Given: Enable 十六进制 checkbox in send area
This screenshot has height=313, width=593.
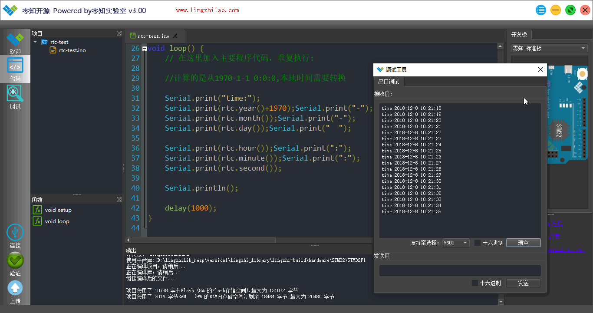Looking at the screenshot, I should tap(475, 283).
